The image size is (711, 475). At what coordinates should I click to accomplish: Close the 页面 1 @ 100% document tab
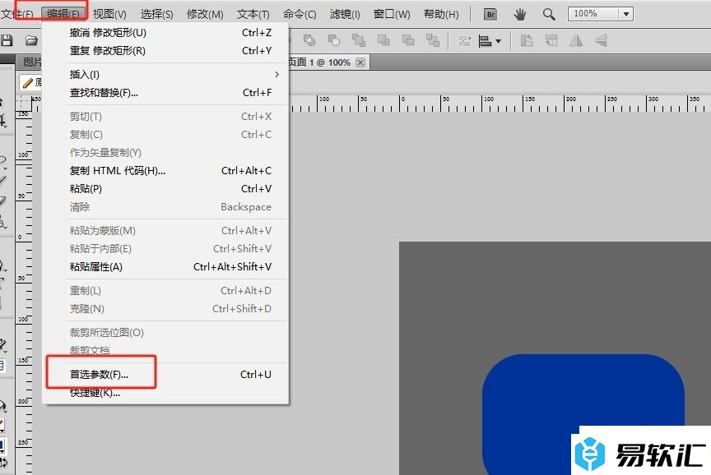tap(360, 62)
